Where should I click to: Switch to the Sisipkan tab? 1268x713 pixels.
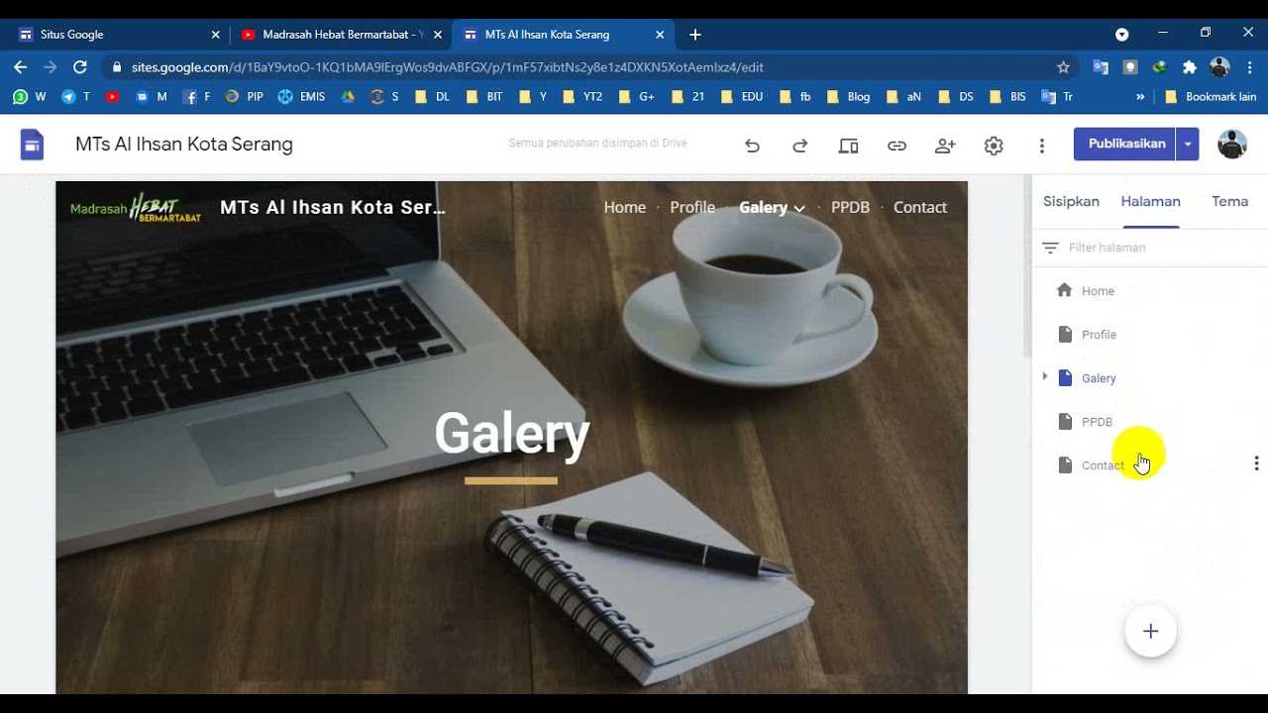click(x=1071, y=201)
